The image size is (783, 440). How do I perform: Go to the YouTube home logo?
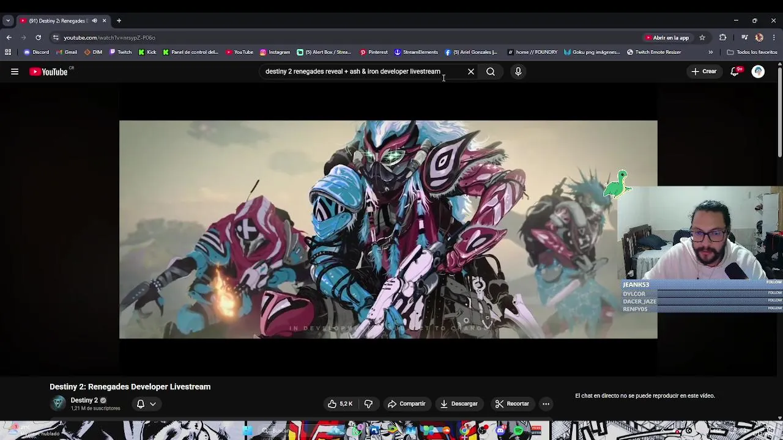click(x=48, y=71)
